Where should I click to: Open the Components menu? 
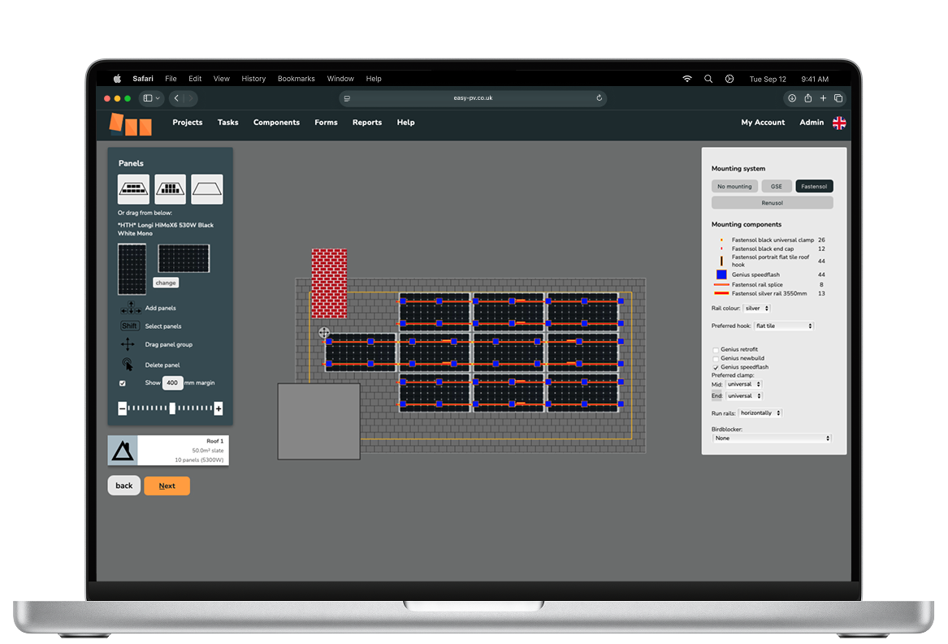pyautogui.click(x=276, y=123)
